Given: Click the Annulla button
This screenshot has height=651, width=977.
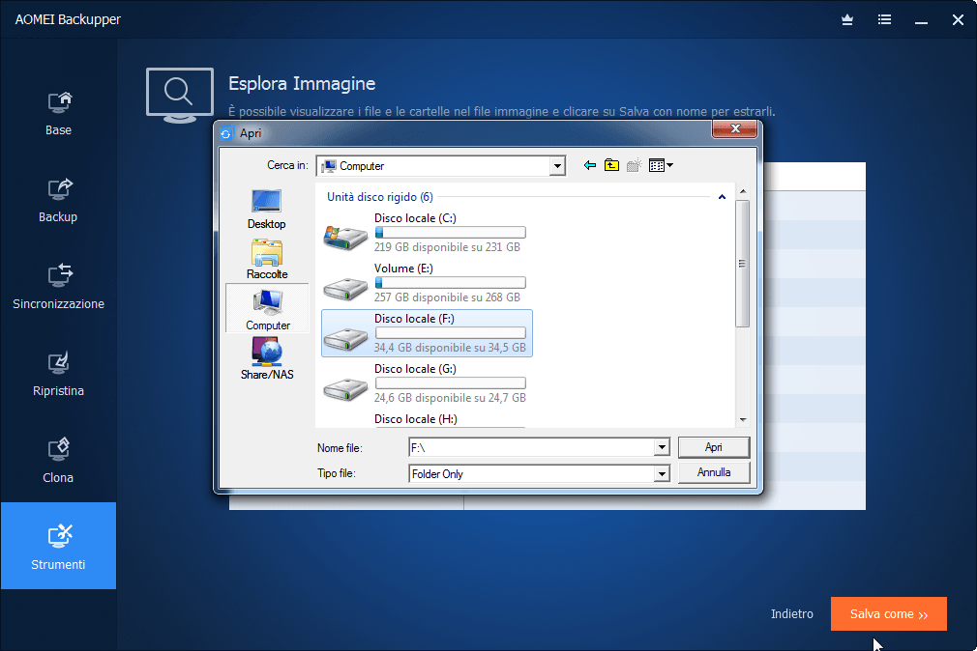Looking at the screenshot, I should (714, 472).
